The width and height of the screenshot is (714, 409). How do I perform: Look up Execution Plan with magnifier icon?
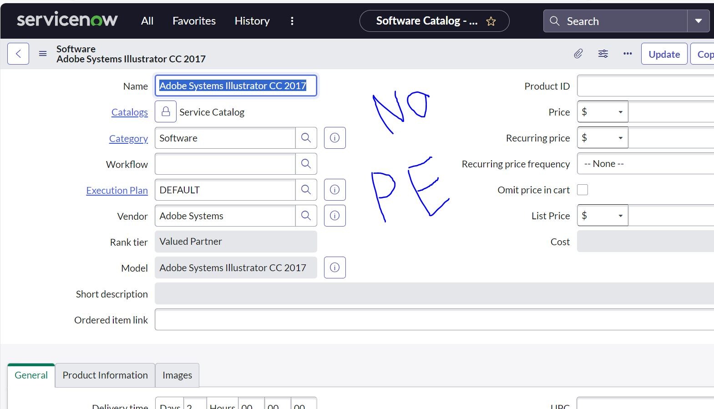[x=306, y=190]
